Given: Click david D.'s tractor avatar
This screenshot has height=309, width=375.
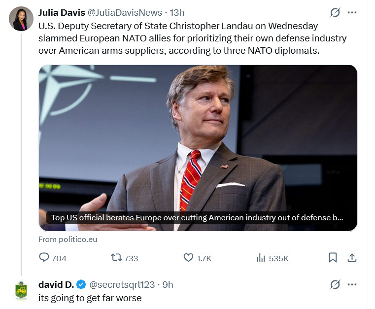Looking at the screenshot, I should click(21, 290).
